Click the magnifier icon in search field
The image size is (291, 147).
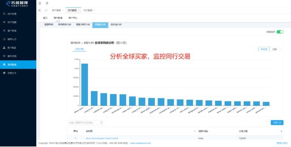(x=101, y=122)
